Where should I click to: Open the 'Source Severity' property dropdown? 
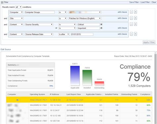coord(39,25)
